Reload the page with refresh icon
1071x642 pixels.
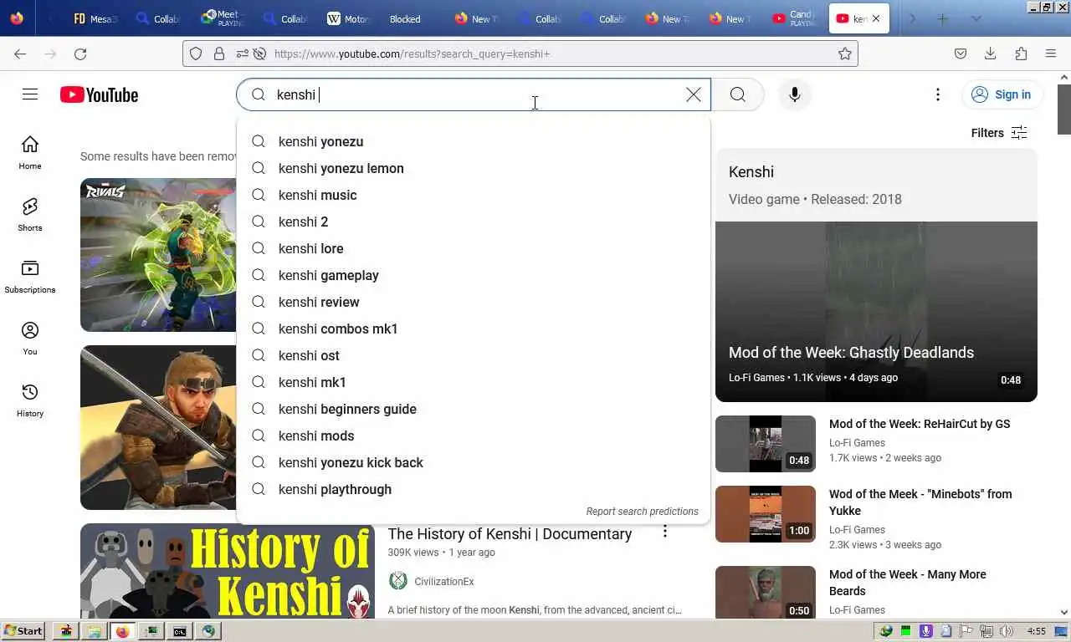click(x=80, y=53)
